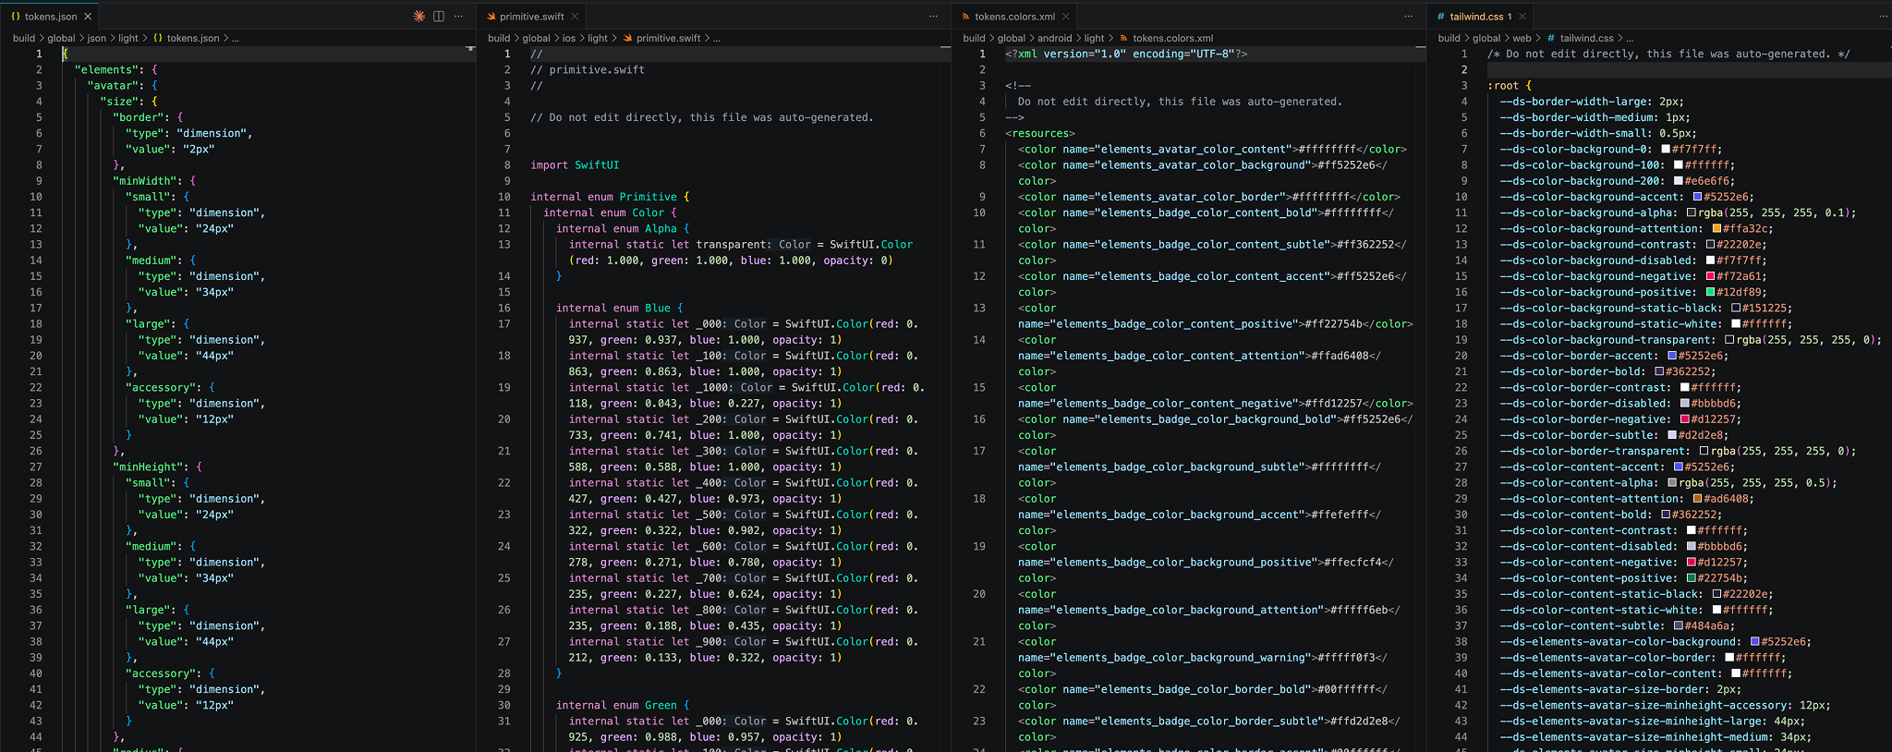Open More Actions menu for tailwind.css group

[1883, 16]
